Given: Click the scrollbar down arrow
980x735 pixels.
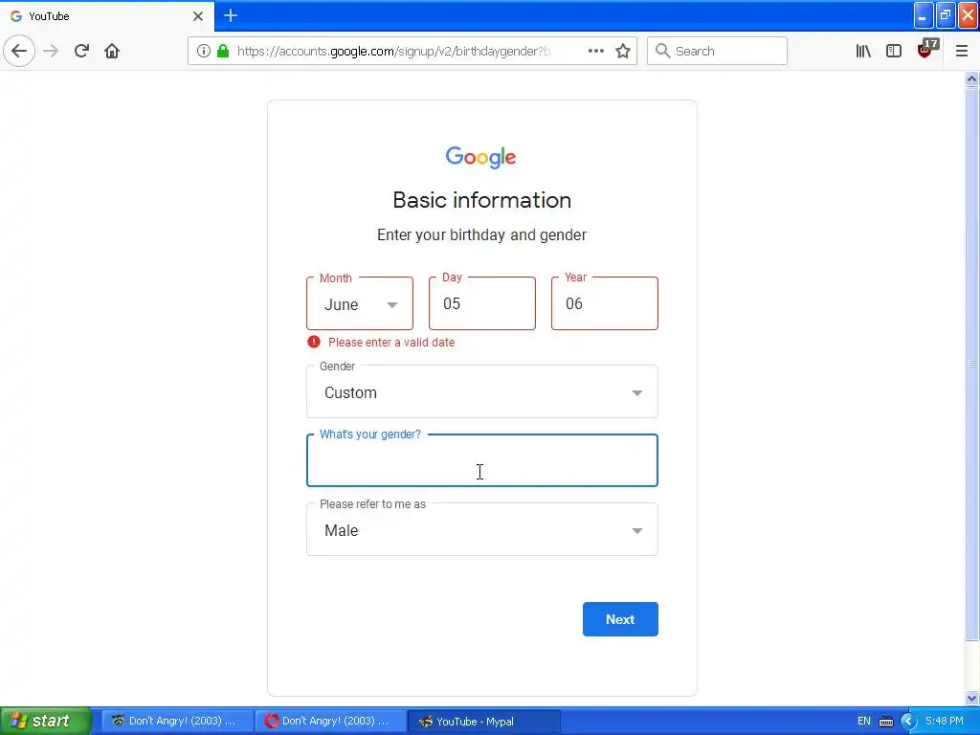Looking at the screenshot, I should click(x=971, y=698).
